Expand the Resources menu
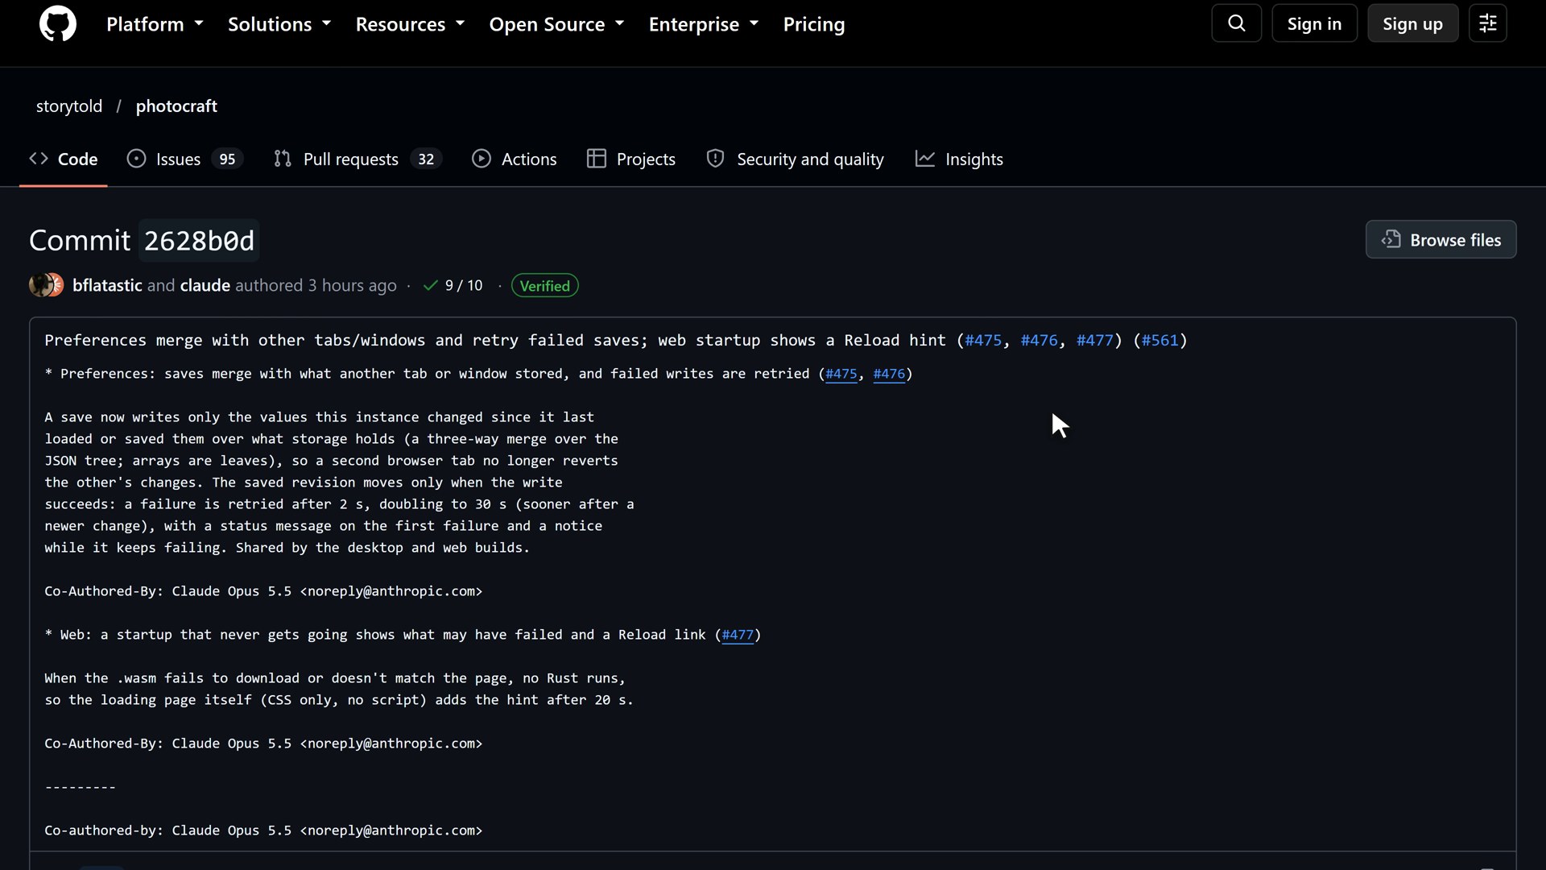 point(410,24)
